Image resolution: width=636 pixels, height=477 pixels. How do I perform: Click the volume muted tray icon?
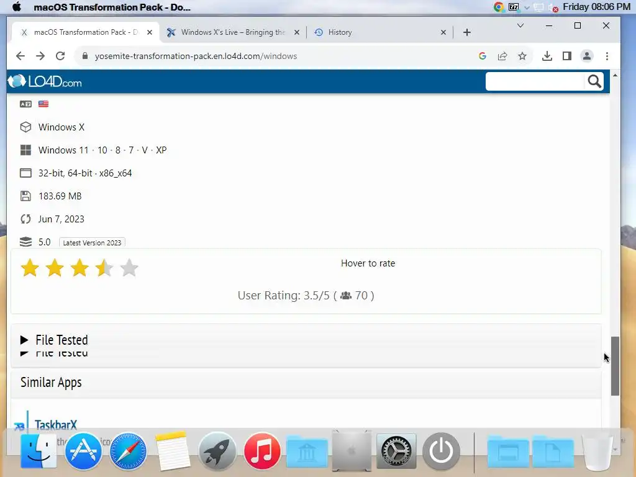tap(553, 7)
